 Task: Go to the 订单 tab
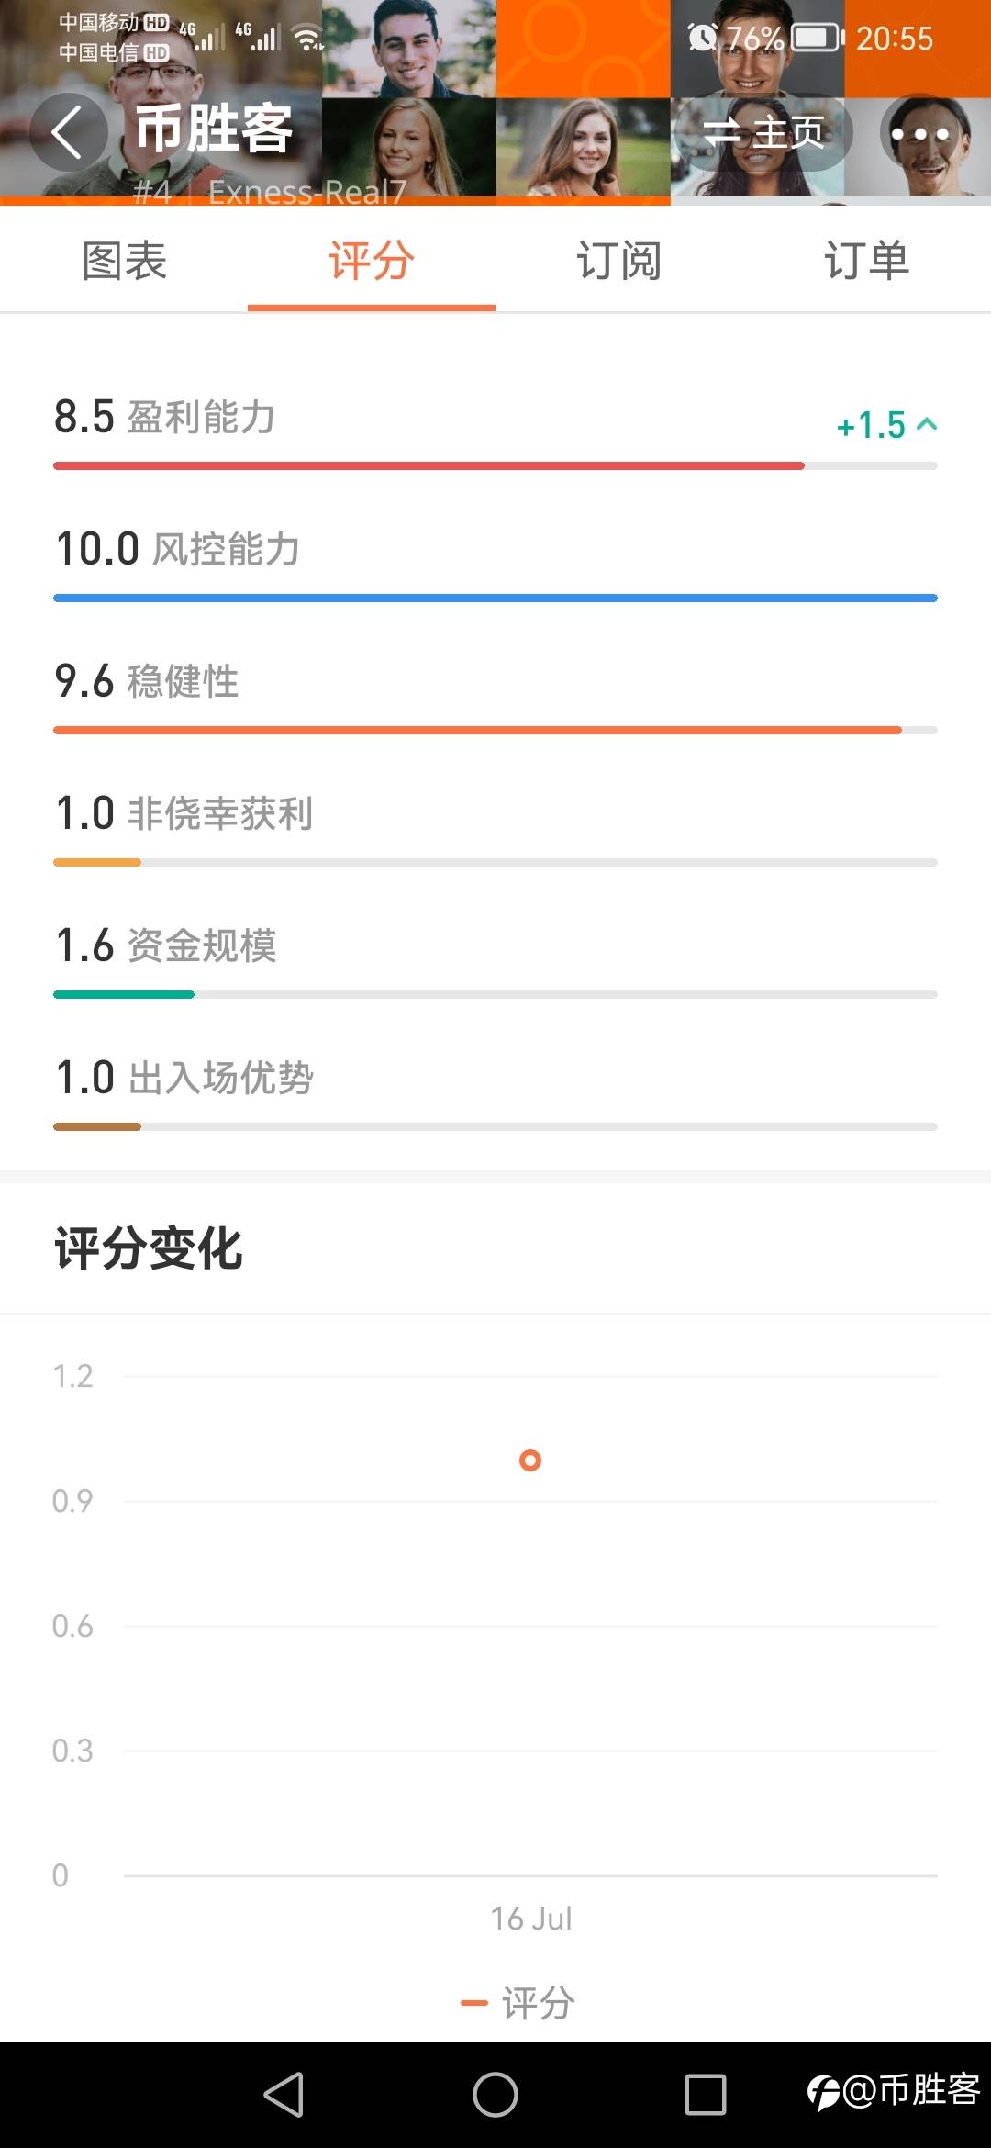click(x=867, y=261)
